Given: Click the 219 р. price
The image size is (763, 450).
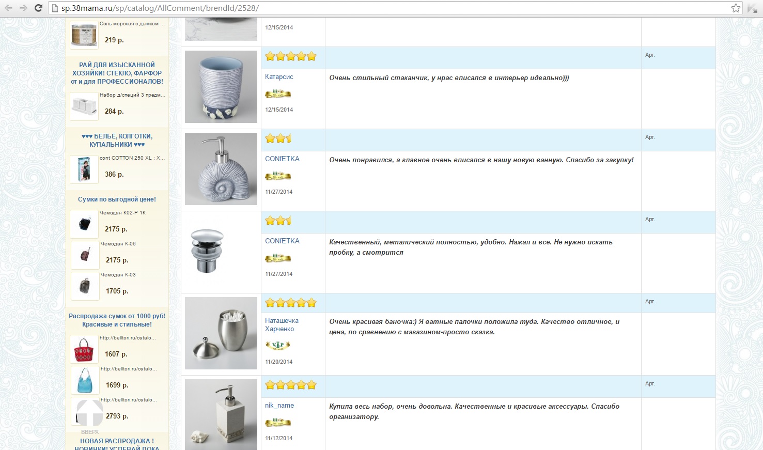Looking at the screenshot, I should point(114,40).
